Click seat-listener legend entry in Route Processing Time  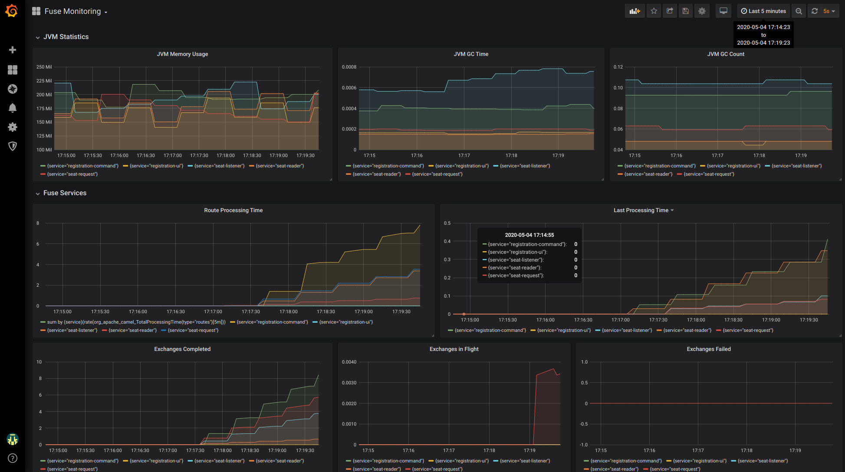[72, 330]
